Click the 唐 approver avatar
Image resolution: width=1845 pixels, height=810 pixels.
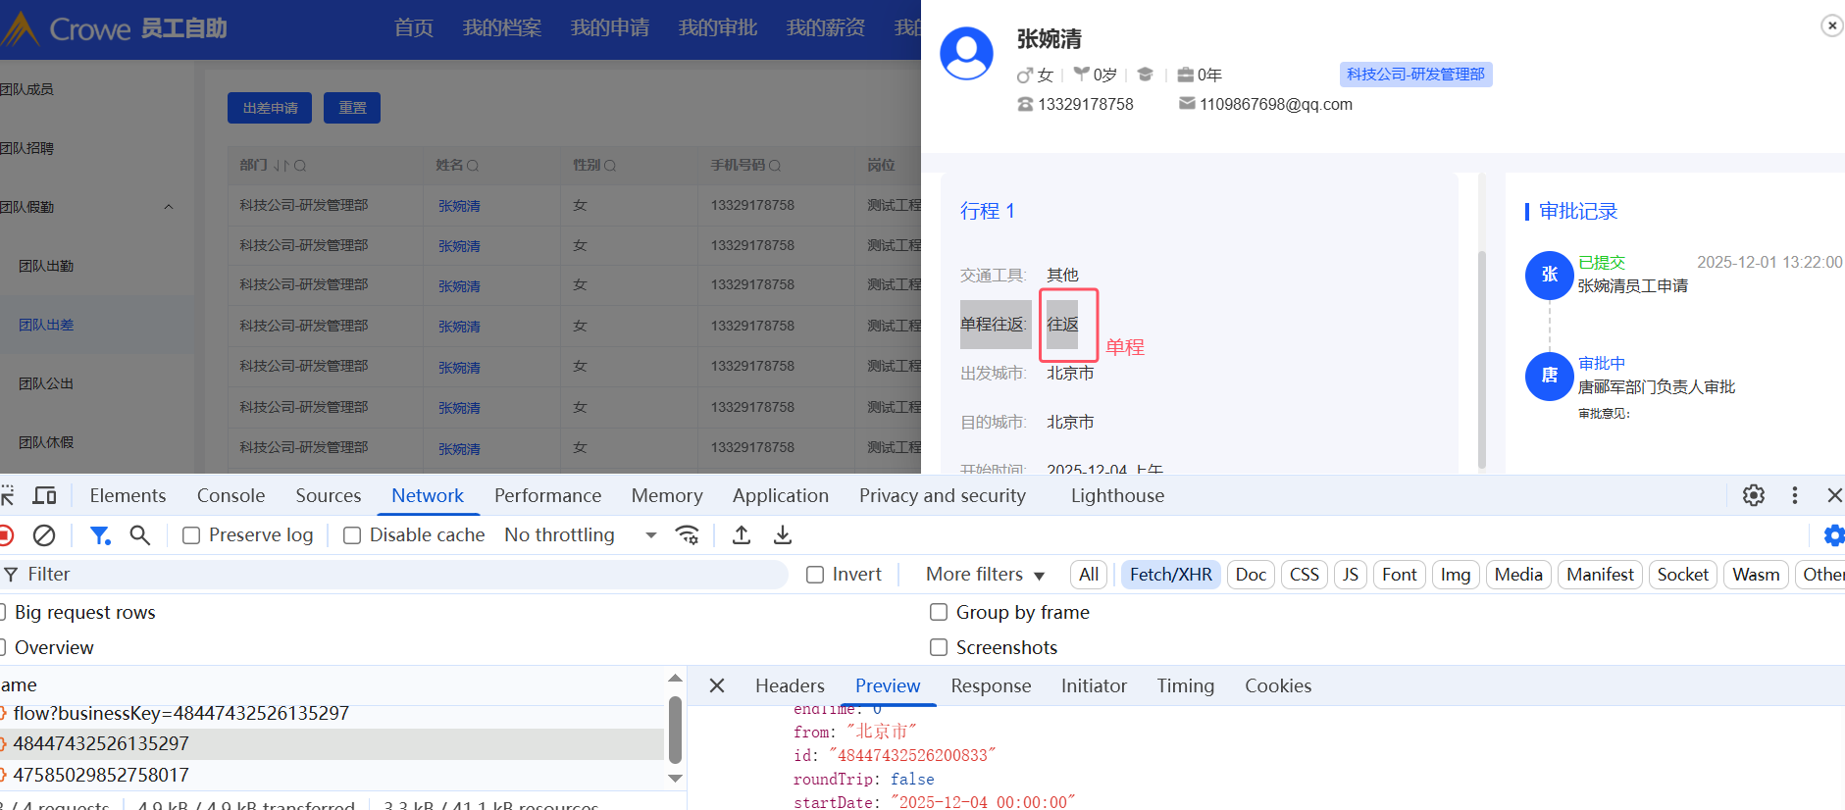pyautogui.click(x=1550, y=376)
